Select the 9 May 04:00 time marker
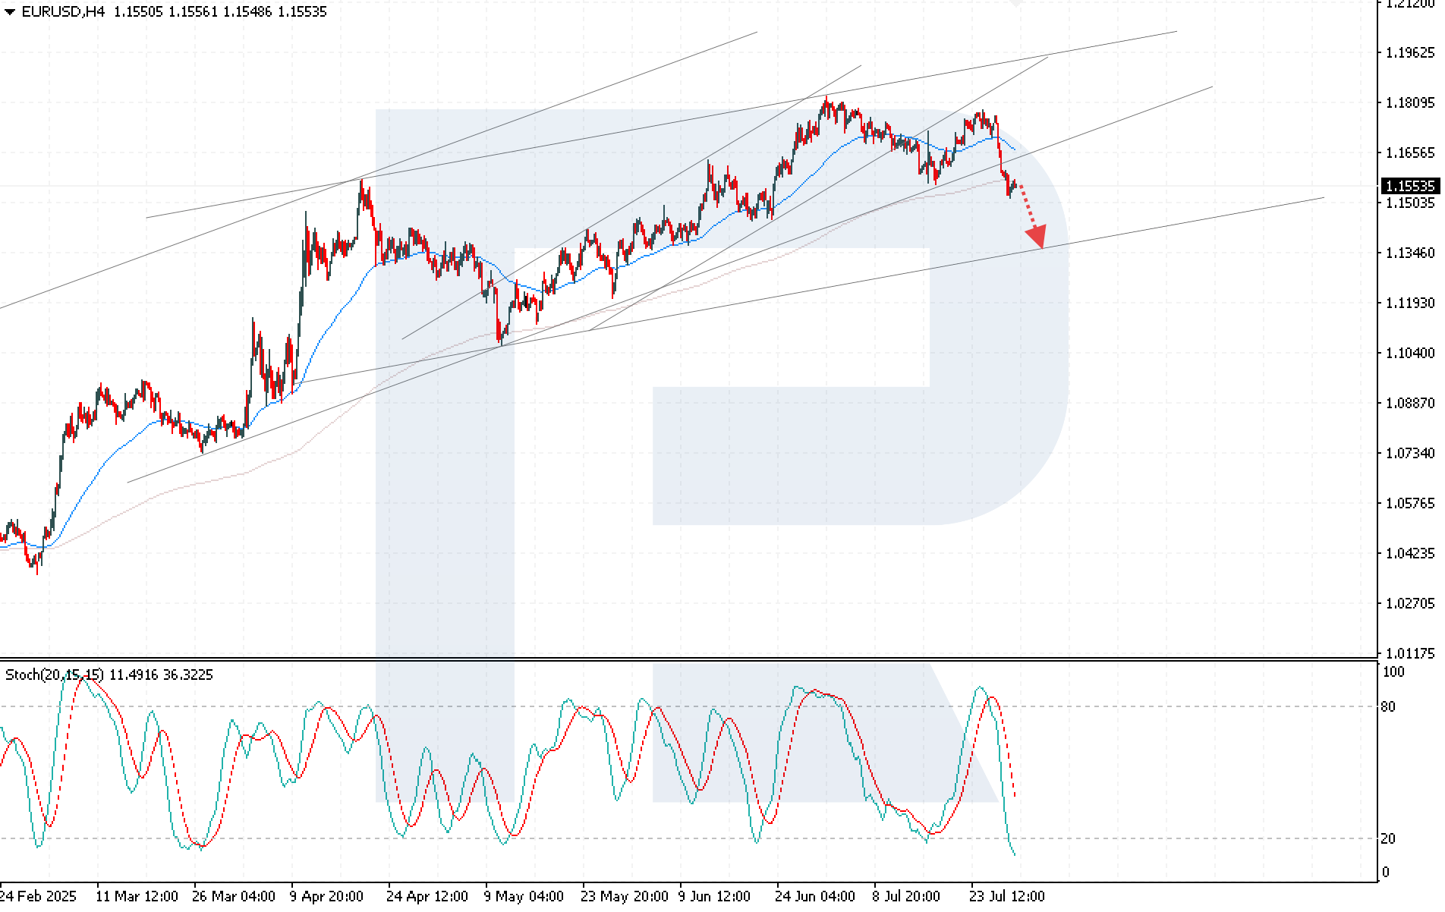This screenshot has width=1445, height=912. [523, 896]
